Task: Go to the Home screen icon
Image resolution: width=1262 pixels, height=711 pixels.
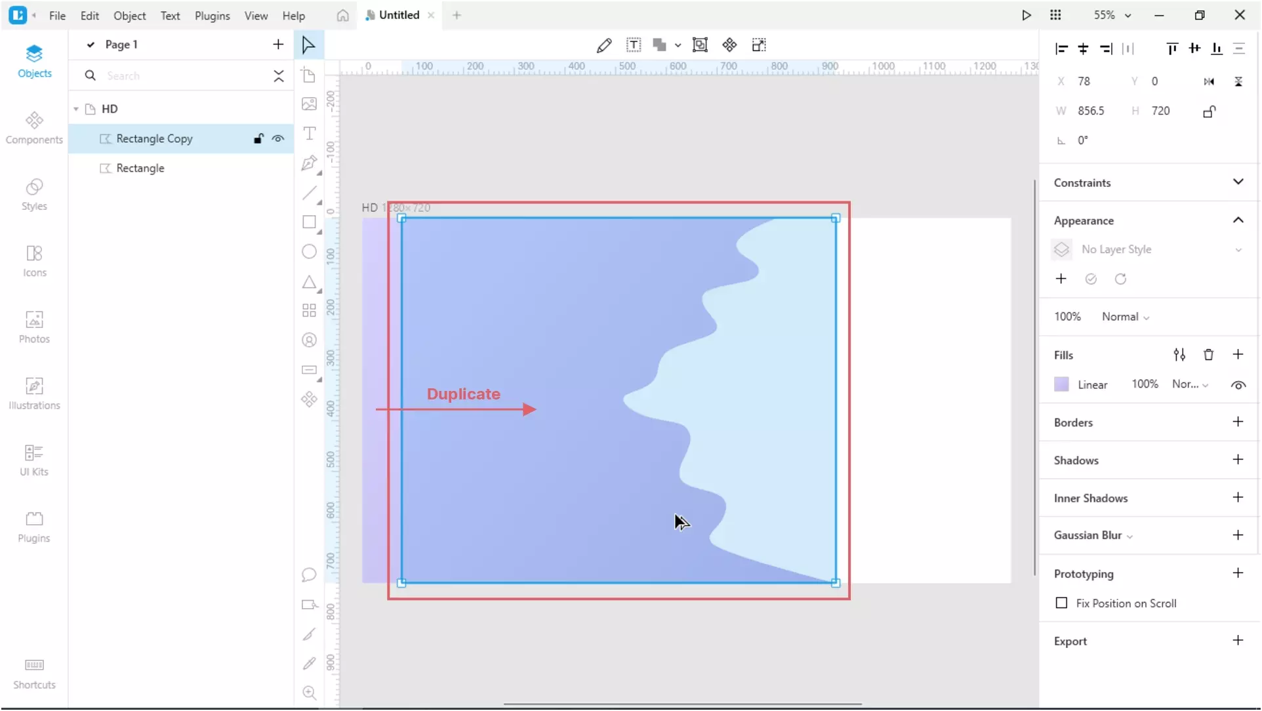Action: coord(342,16)
